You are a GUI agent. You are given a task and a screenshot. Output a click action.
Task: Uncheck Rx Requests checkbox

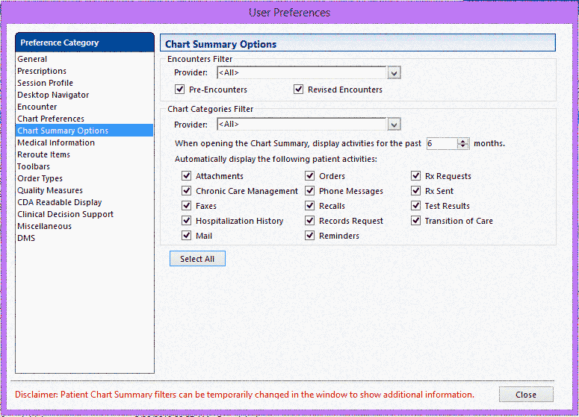pyautogui.click(x=416, y=176)
